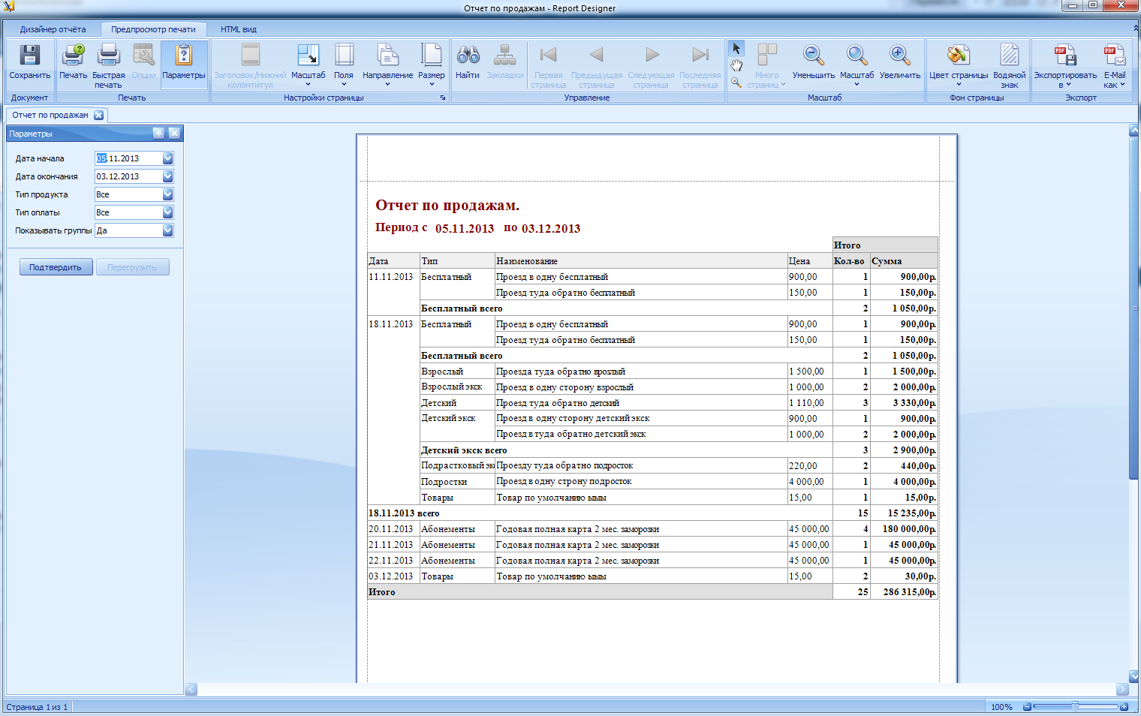Click the Zoom out (Уменьшить) magnifier

(813, 56)
